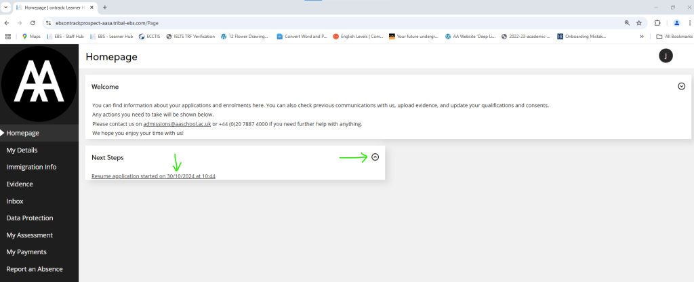
Task: Click the AA school logo
Action: (x=39, y=83)
